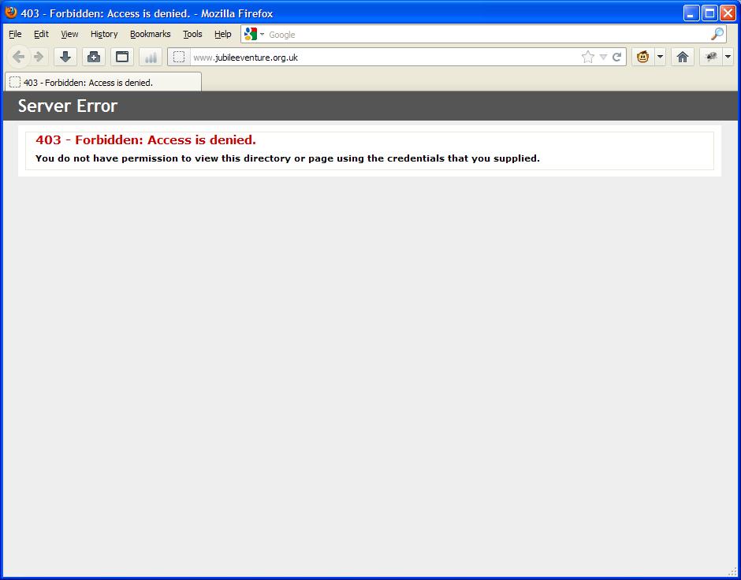Open the Tools menu
741x580 pixels.
(192, 34)
